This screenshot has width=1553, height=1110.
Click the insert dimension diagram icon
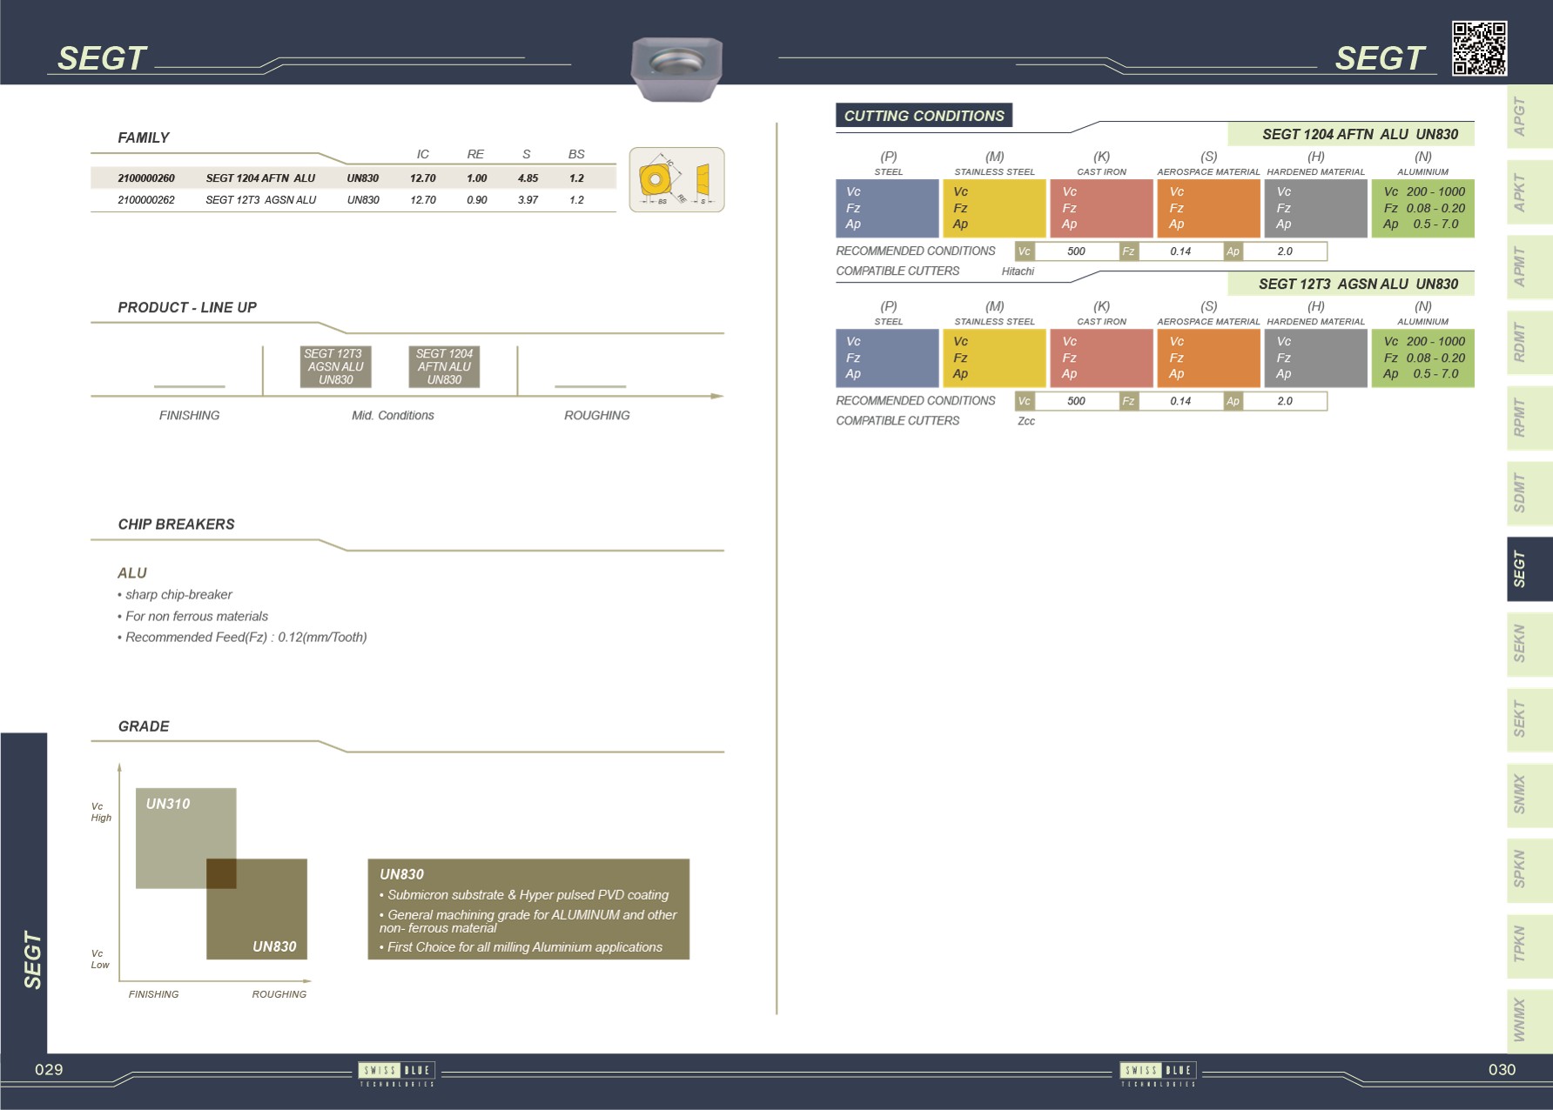676,180
